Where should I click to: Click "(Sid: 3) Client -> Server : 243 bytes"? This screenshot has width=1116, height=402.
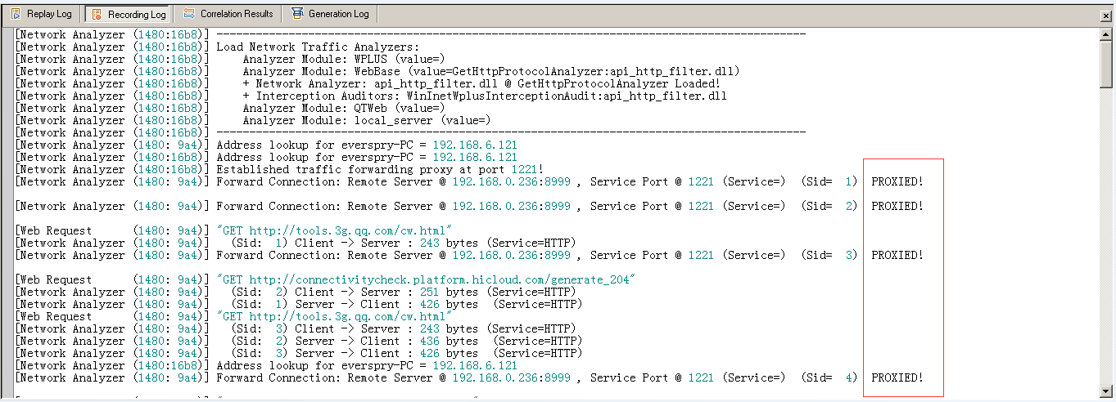pos(355,328)
